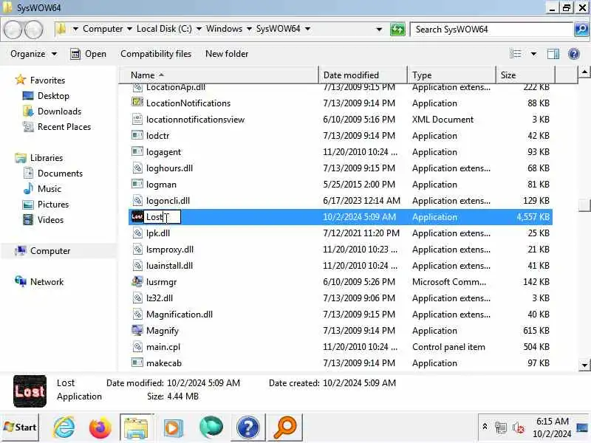Screen dimensions: 591x443
Task: Select the Magnification.dll file
Action: pos(180,315)
